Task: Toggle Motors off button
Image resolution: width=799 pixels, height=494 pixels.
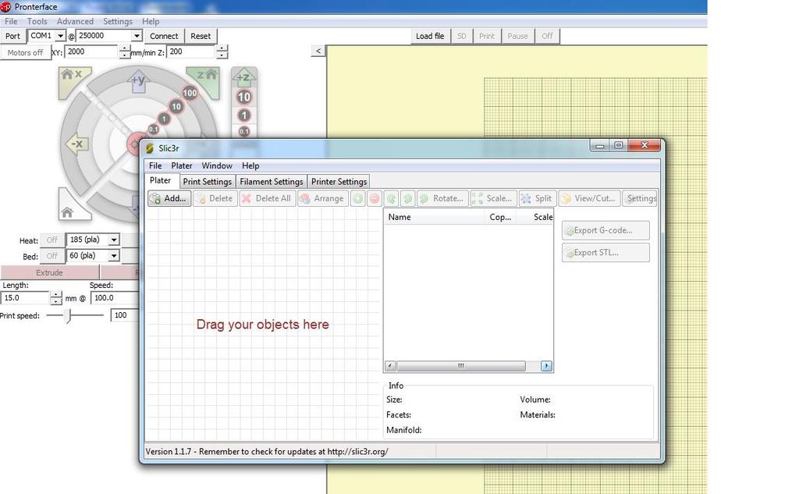Action: point(25,52)
